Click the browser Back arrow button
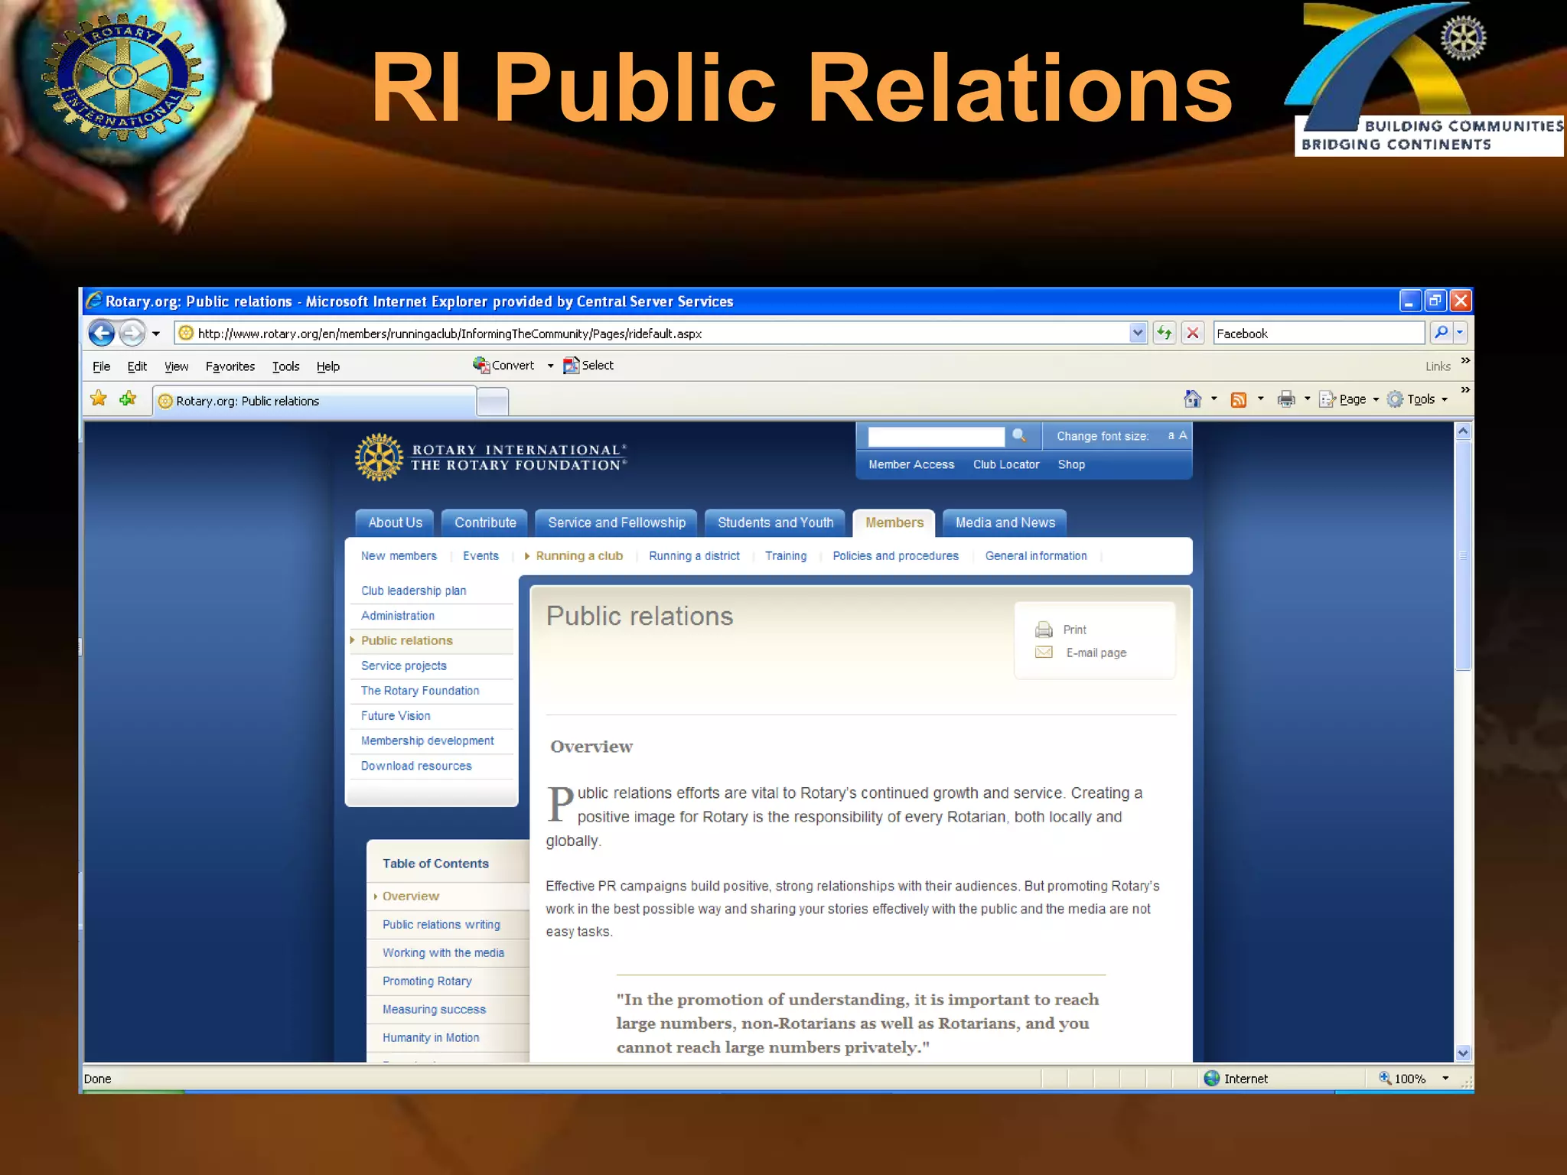The height and width of the screenshot is (1175, 1567). click(102, 333)
